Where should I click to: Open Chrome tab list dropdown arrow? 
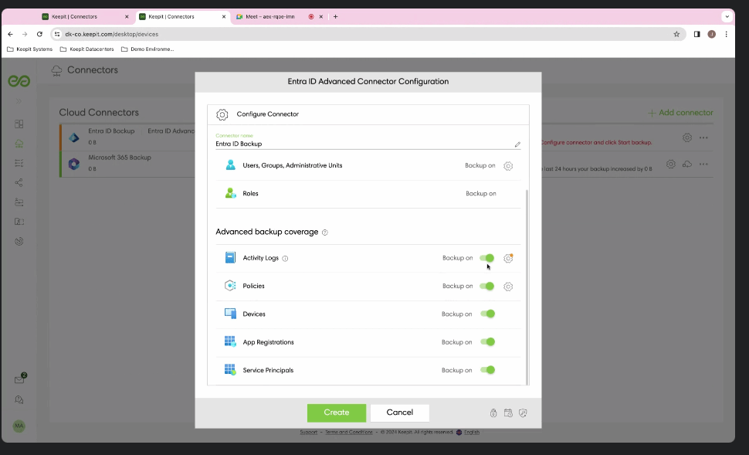point(727,16)
